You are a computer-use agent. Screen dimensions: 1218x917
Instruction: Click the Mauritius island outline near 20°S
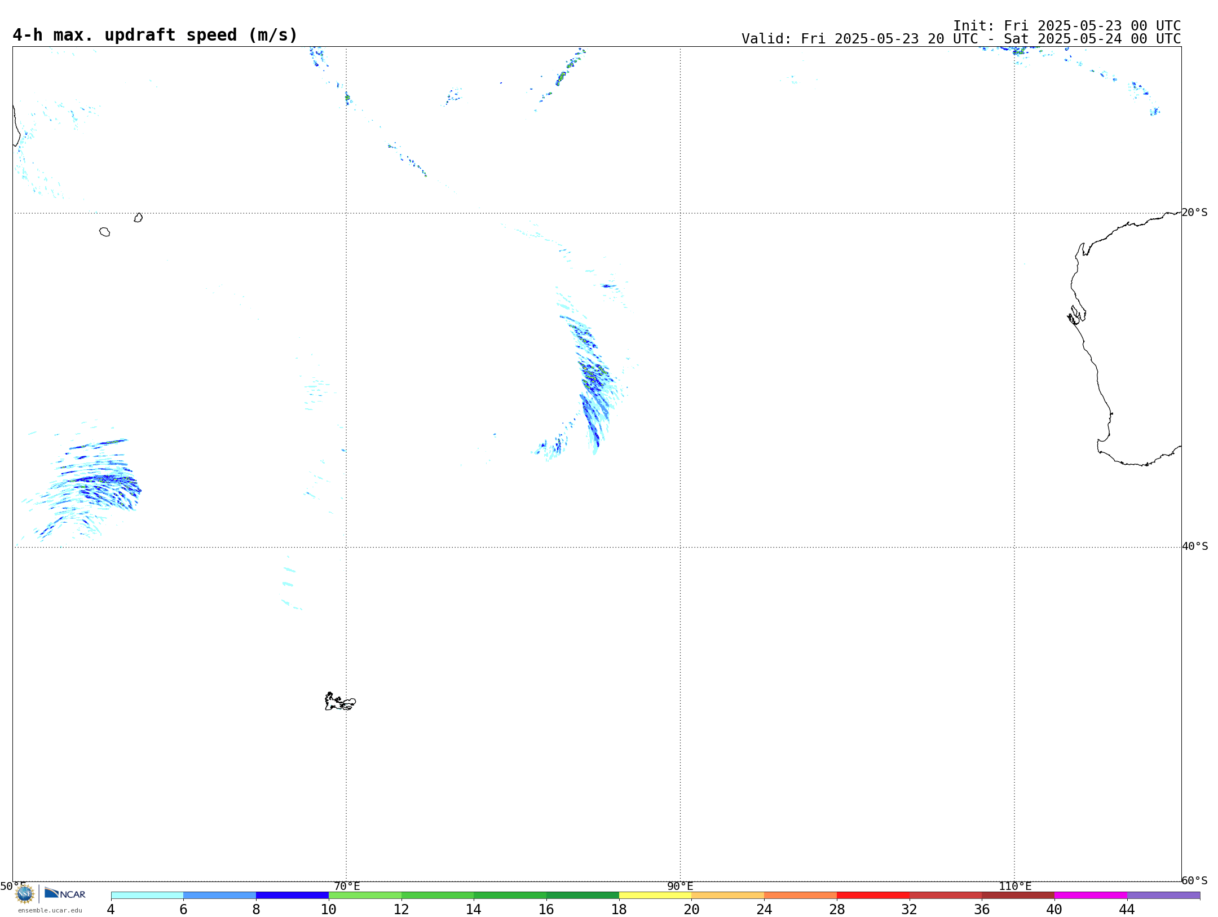pos(138,218)
